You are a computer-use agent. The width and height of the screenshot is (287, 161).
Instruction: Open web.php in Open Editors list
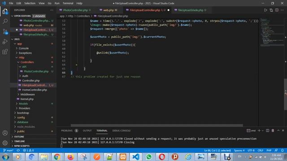point(34,25)
